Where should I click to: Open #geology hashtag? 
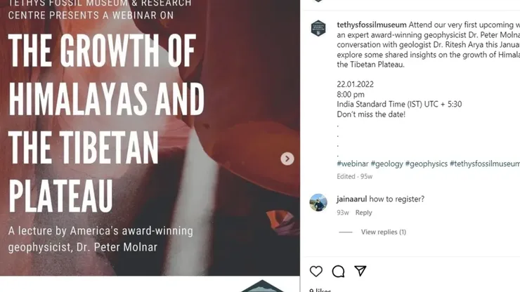[x=386, y=164]
